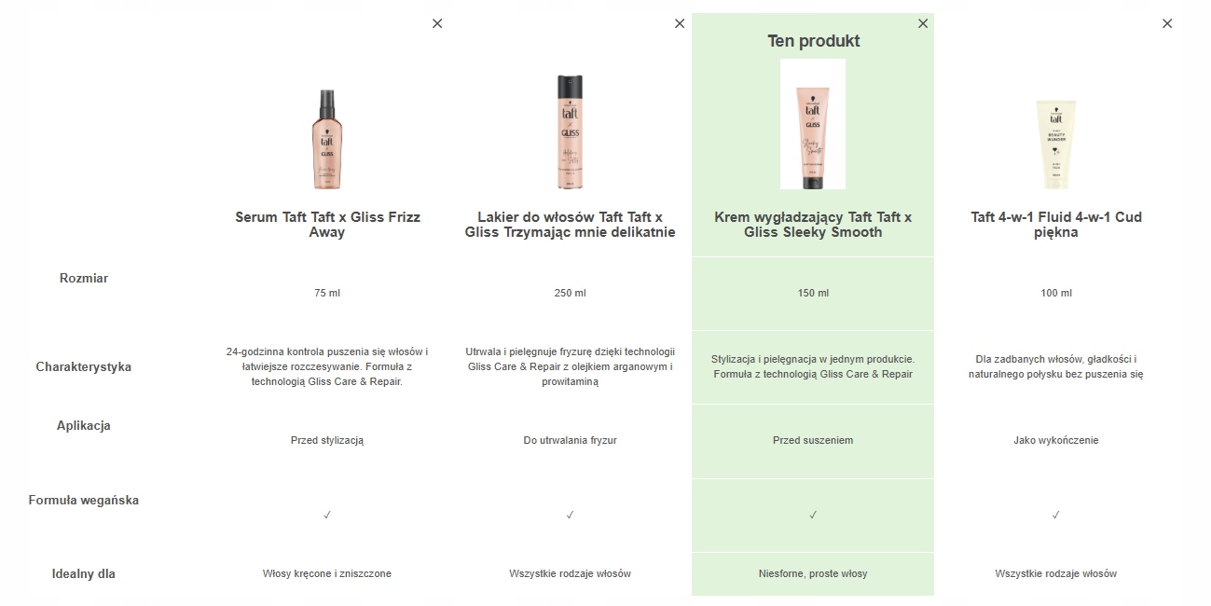1211x606 pixels.
Task: Remove Taft 4-w-1 Fluid column with X
Action: pyautogui.click(x=1167, y=23)
